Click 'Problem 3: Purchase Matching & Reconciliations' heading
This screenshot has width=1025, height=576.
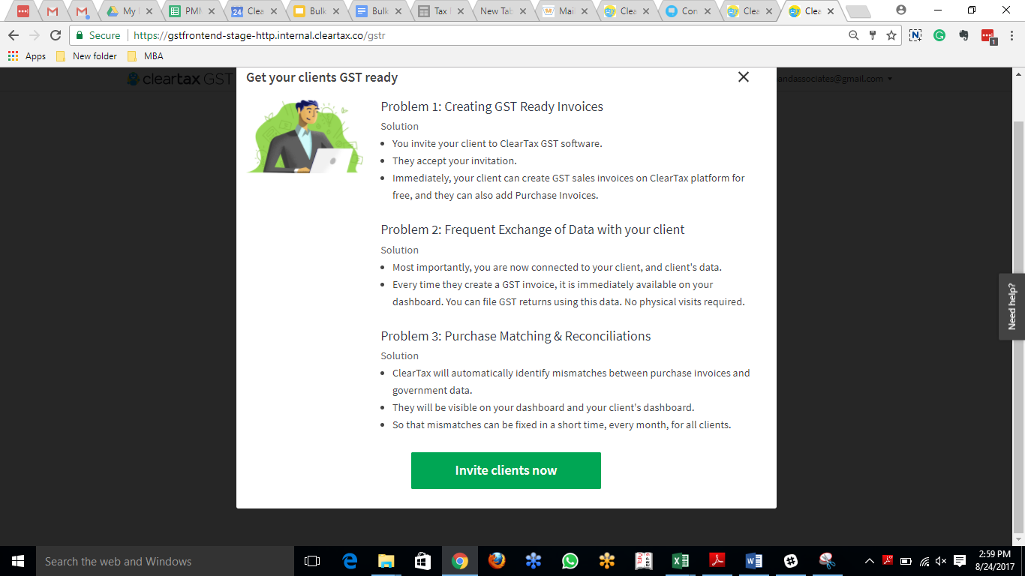point(516,336)
